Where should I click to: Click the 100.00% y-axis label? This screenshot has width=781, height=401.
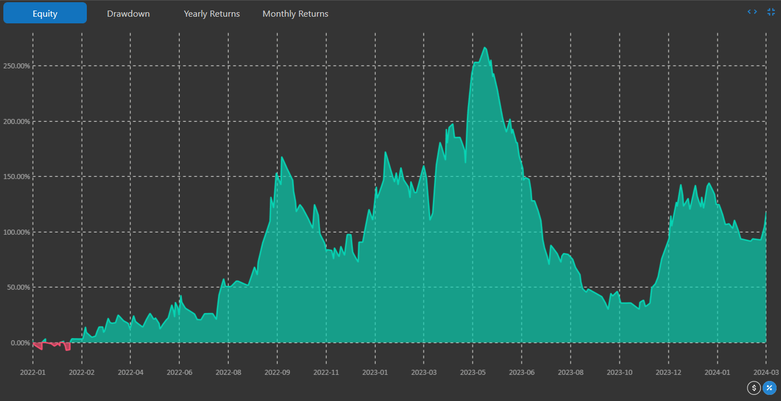[16, 232]
